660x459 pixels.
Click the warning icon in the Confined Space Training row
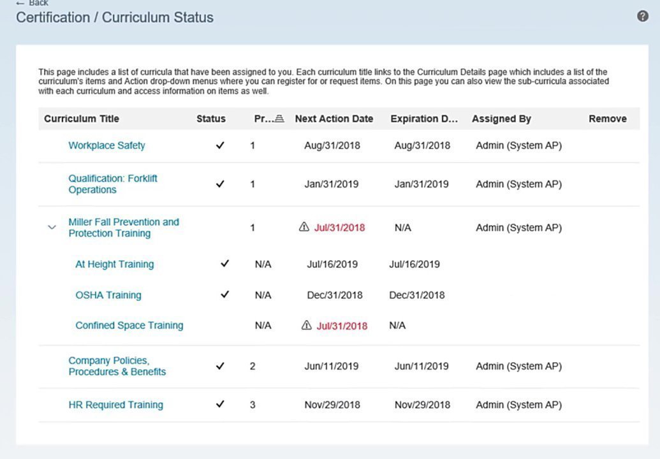[307, 325]
